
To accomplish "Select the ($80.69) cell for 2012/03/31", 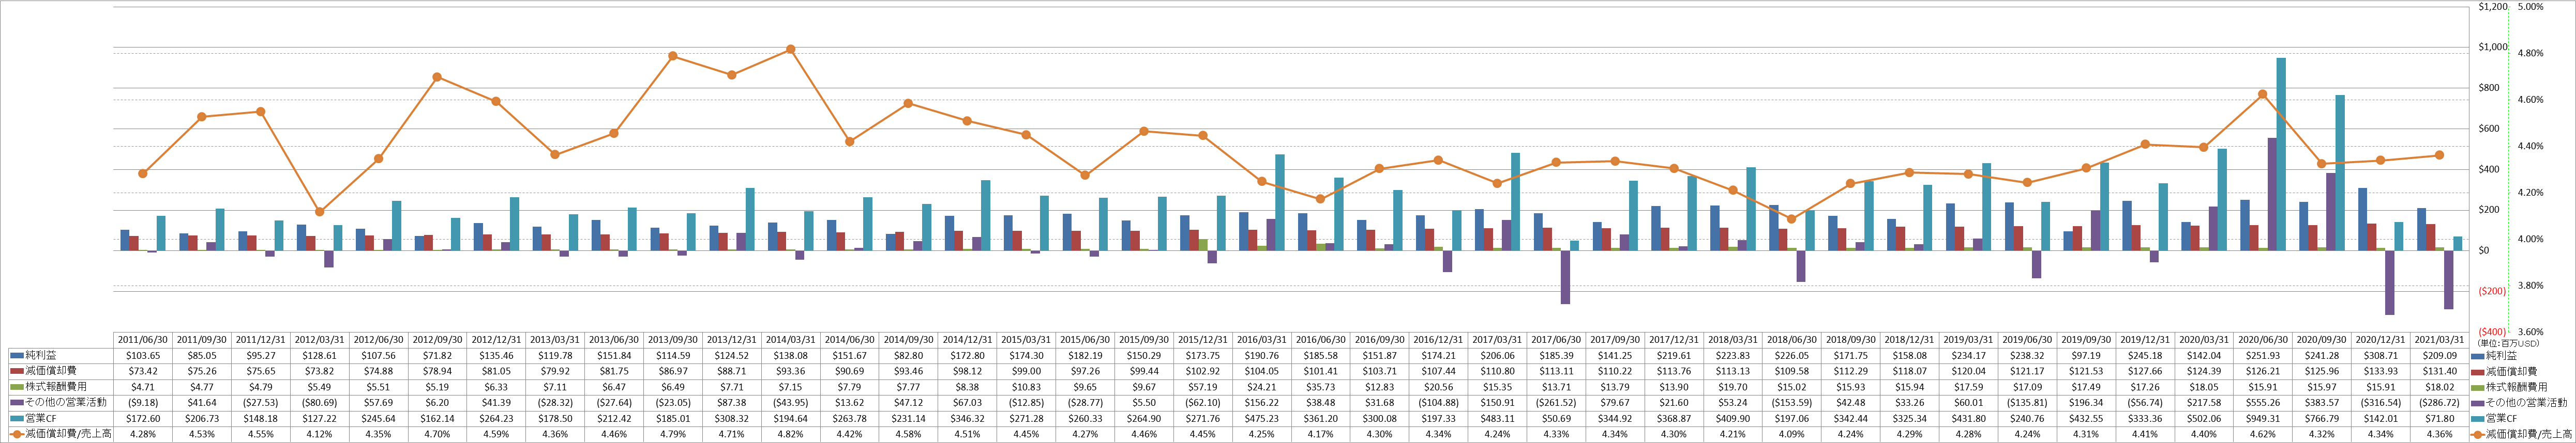I will coord(321,403).
